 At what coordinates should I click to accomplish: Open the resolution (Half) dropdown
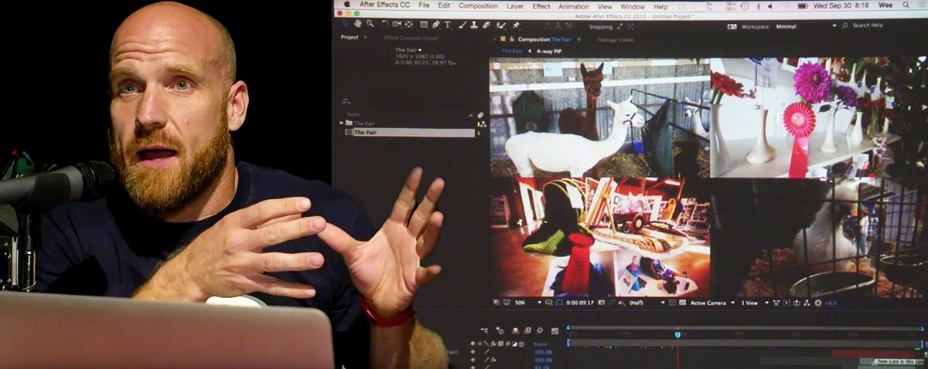pyautogui.click(x=647, y=303)
